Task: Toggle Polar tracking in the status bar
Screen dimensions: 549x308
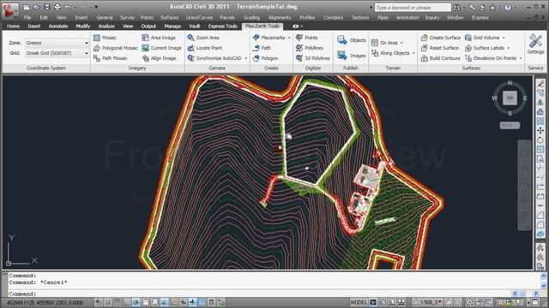Action: [136, 302]
